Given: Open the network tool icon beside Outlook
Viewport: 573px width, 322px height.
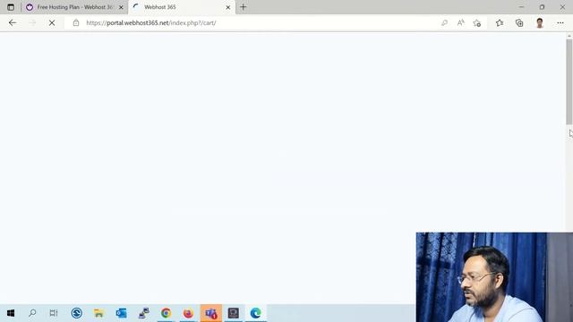Looking at the screenshot, I should [143, 313].
